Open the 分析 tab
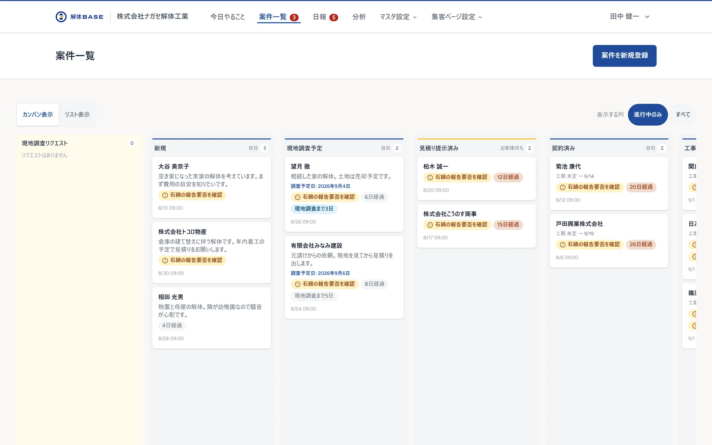This screenshot has height=445, width=712. pos(359,17)
